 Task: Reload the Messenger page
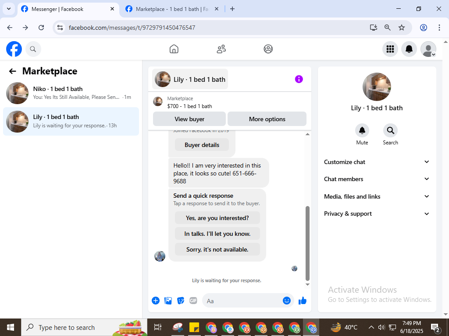tap(41, 28)
